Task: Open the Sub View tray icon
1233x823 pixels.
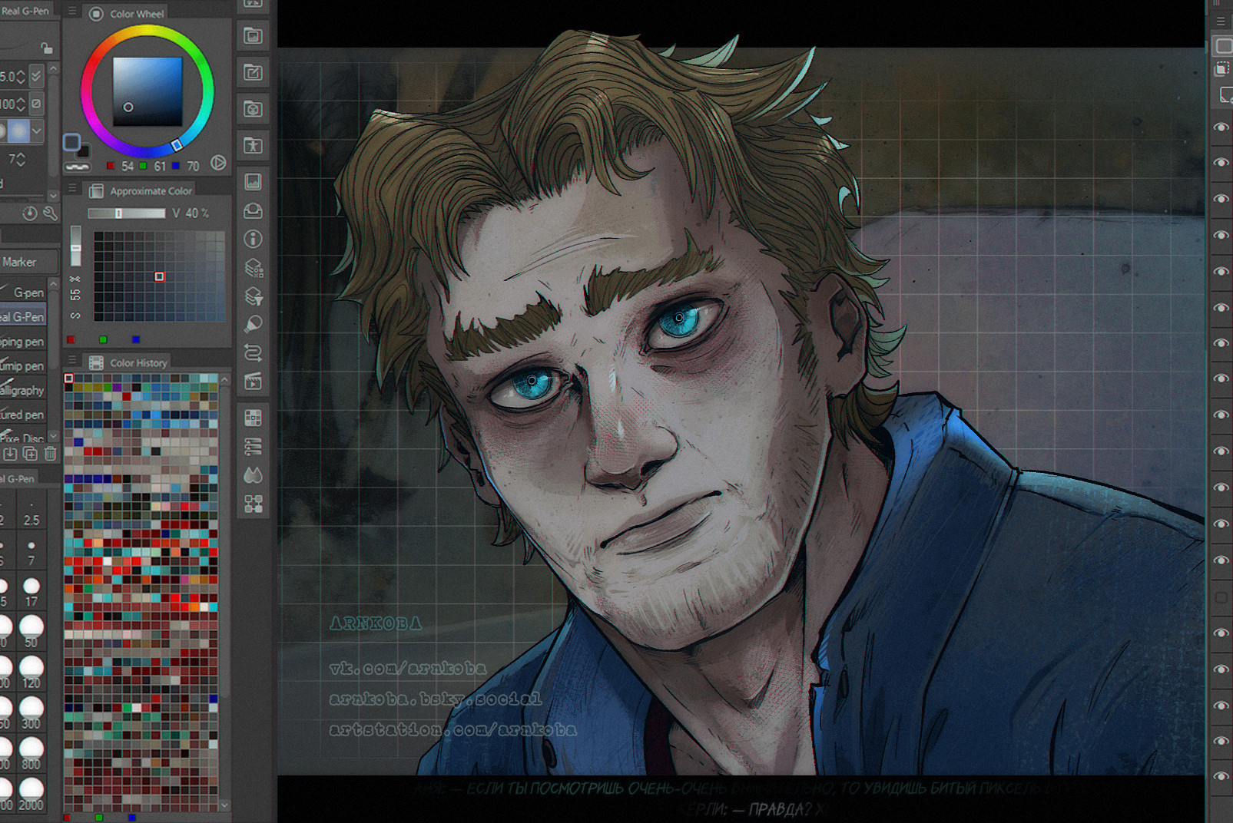Action: [253, 210]
